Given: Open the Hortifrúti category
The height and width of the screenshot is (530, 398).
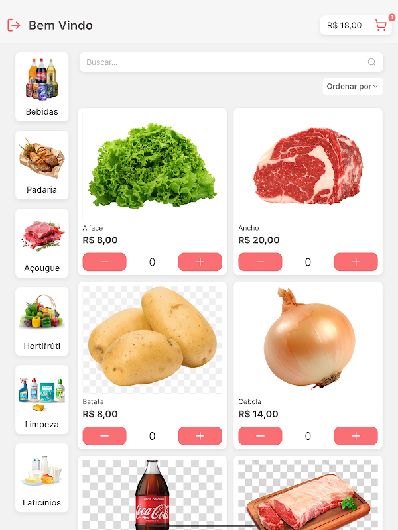Looking at the screenshot, I should click(x=42, y=321).
